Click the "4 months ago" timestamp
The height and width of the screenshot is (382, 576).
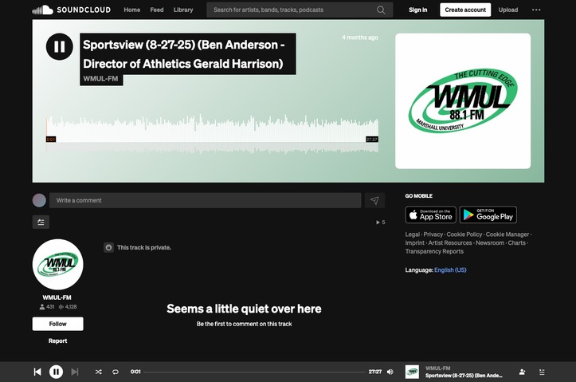tap(360, 37)
